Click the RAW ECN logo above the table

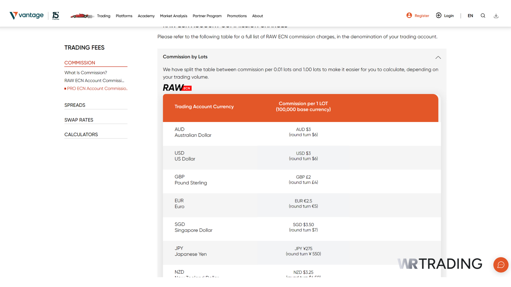pyautogui.click(x=177, y=87)
